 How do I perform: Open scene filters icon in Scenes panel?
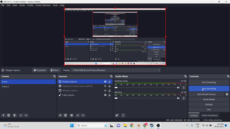click(x=15, y=115)
